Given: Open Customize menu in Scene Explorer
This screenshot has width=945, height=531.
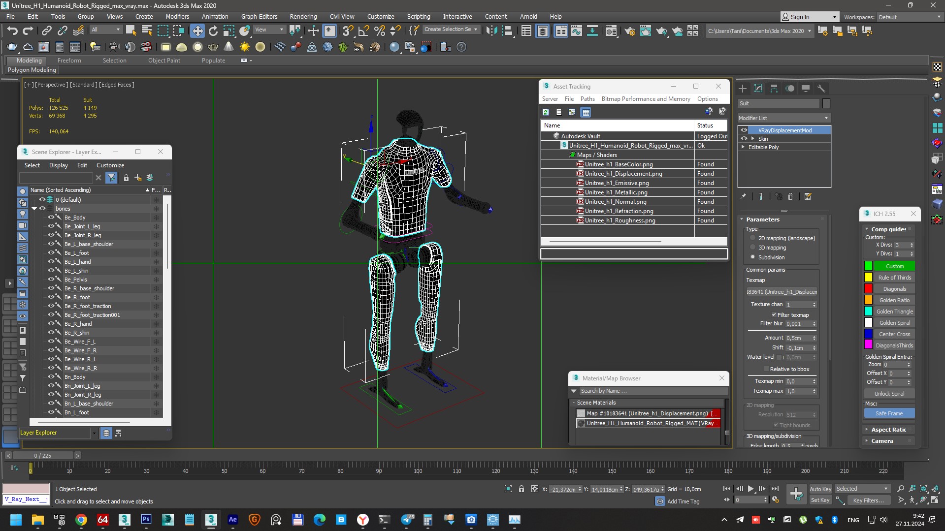Looking at the screenshot, I should click(x=110, y=165).
